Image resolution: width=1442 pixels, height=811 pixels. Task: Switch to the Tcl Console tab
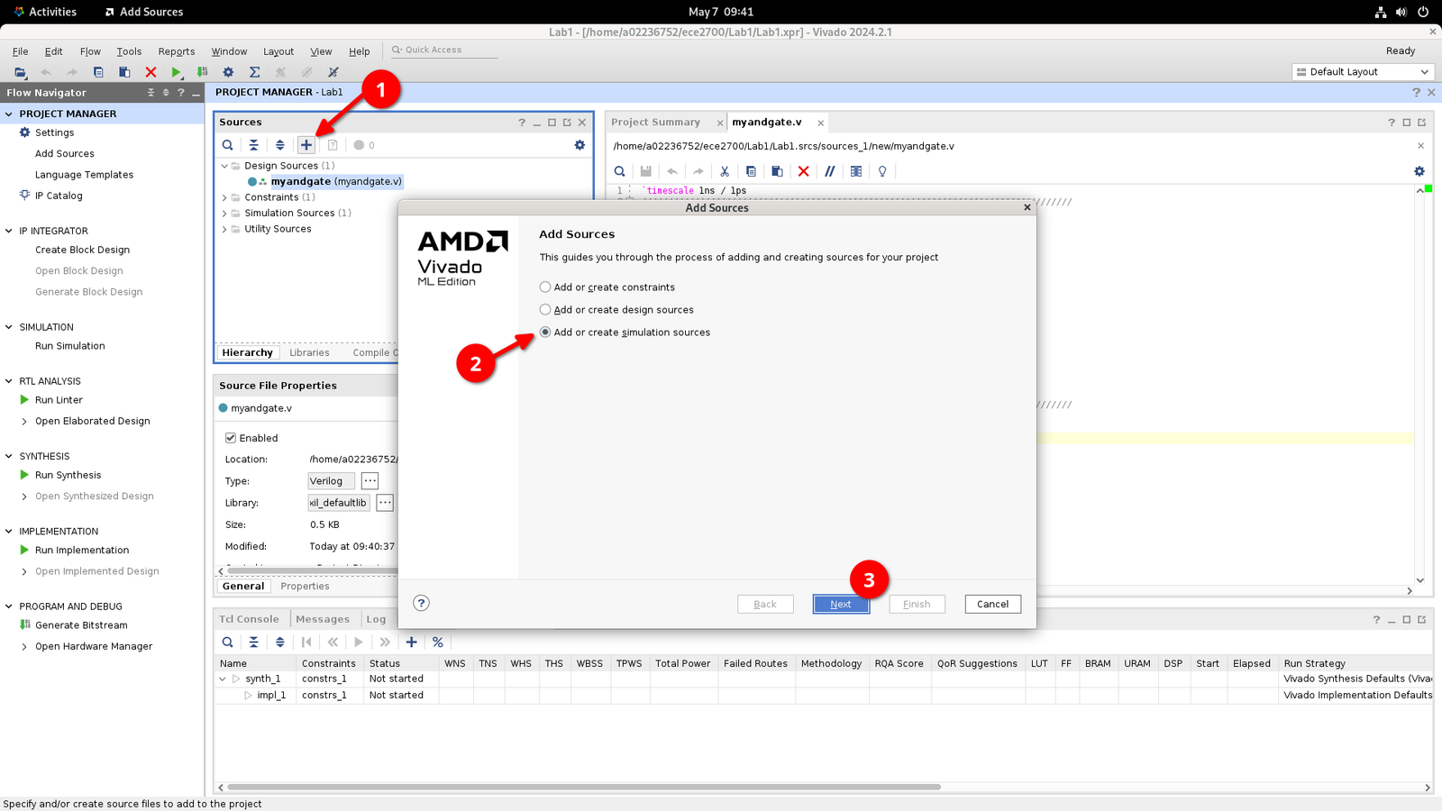pyautogui.click(x=249, y=619)
